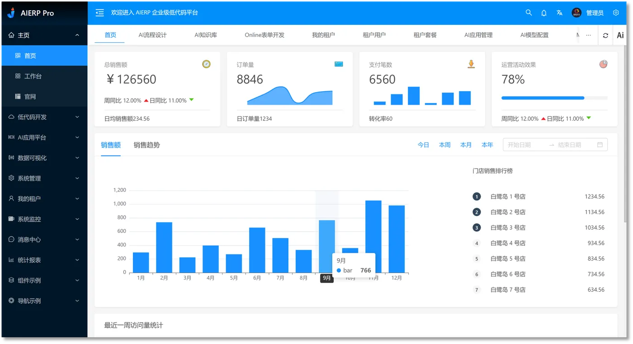Expand the 系统监控 menu
The height and width of the screenshot is (344, 633).
point(44,219)
